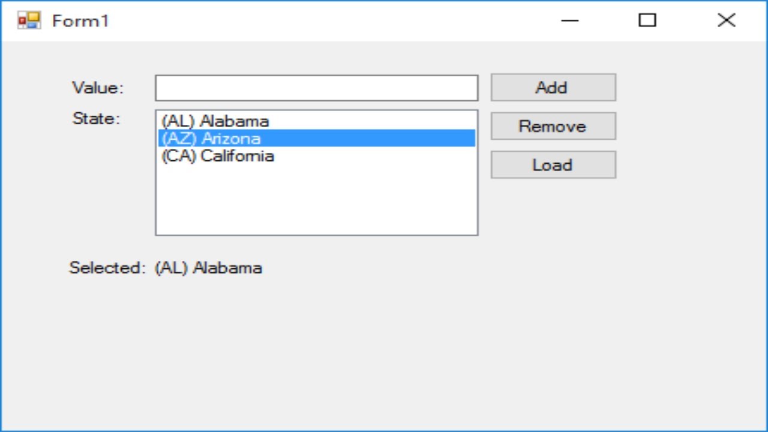Focus the Value text input field
Image resolution: width=768 pixels, height=432 pixels.
[x=316, y=88]
